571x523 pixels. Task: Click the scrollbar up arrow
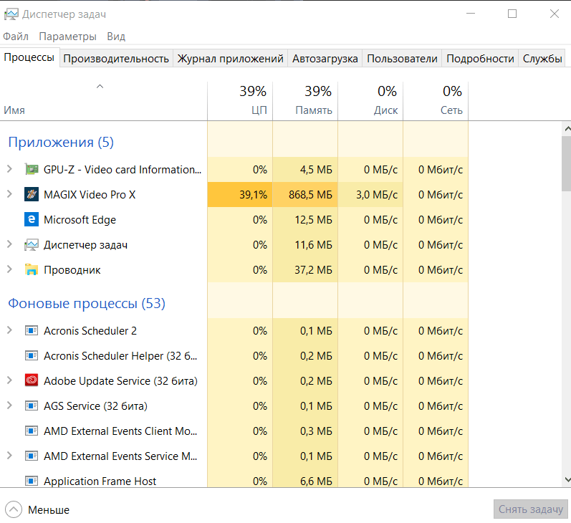coord(567,128)
